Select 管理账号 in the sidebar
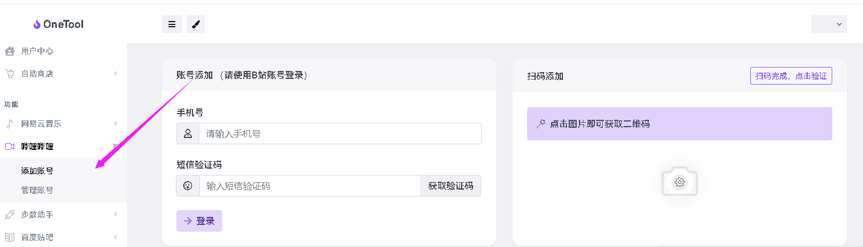Viewport: 863px width, 247px height. click(37, 190)
